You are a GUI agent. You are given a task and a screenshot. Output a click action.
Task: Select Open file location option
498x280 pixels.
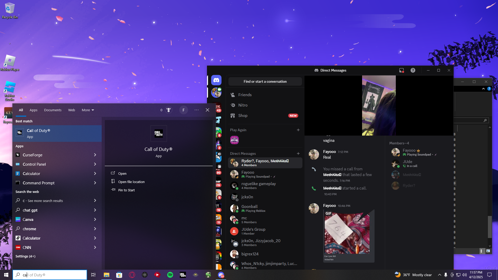pos(131,182)
